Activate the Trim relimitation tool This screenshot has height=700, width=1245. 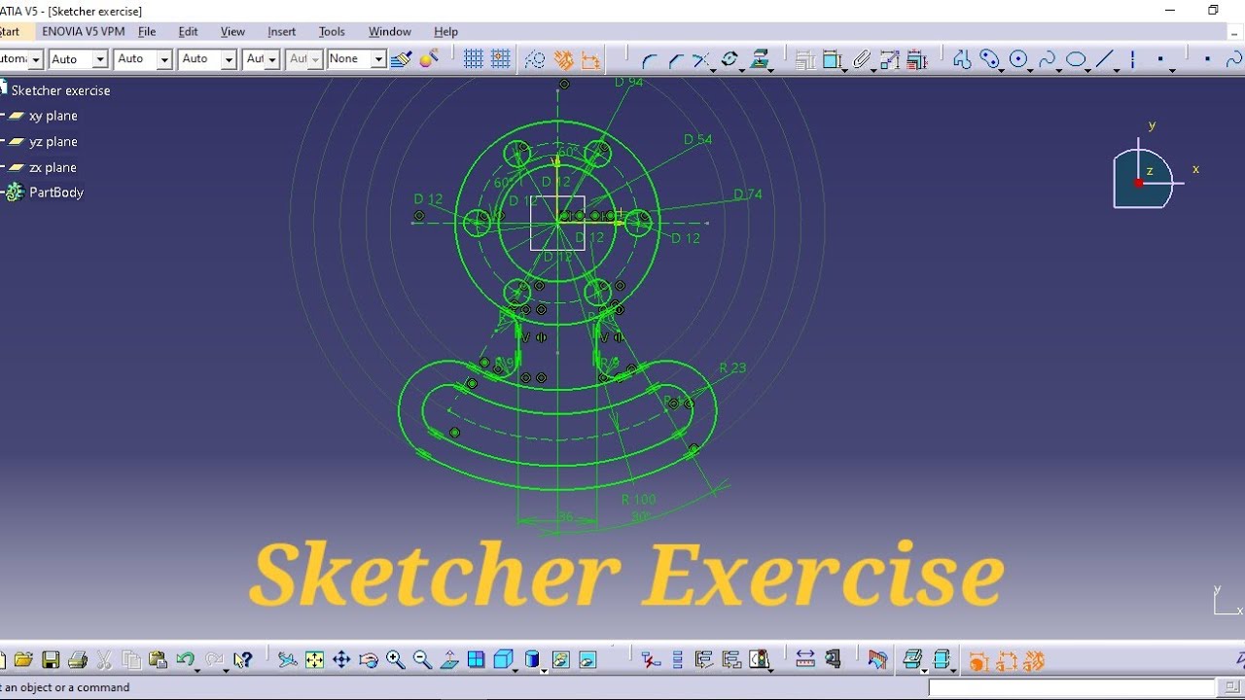click(x=700, y=60)
